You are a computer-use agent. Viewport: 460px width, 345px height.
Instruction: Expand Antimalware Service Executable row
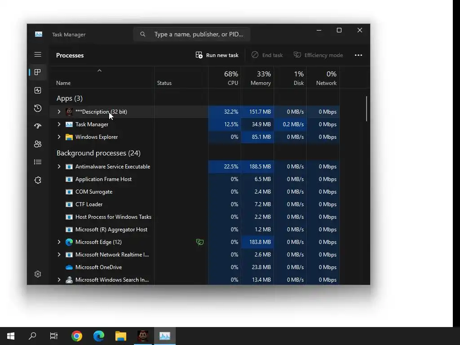pos(59,167)
